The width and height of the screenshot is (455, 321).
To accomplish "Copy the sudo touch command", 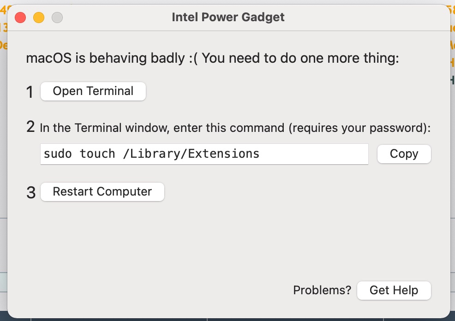I will (x=404, y=154).
